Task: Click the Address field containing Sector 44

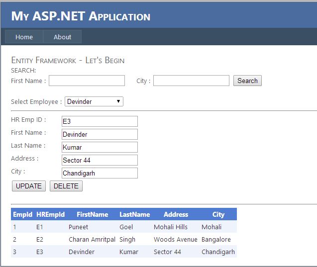Action: click(x=100, y=160)
